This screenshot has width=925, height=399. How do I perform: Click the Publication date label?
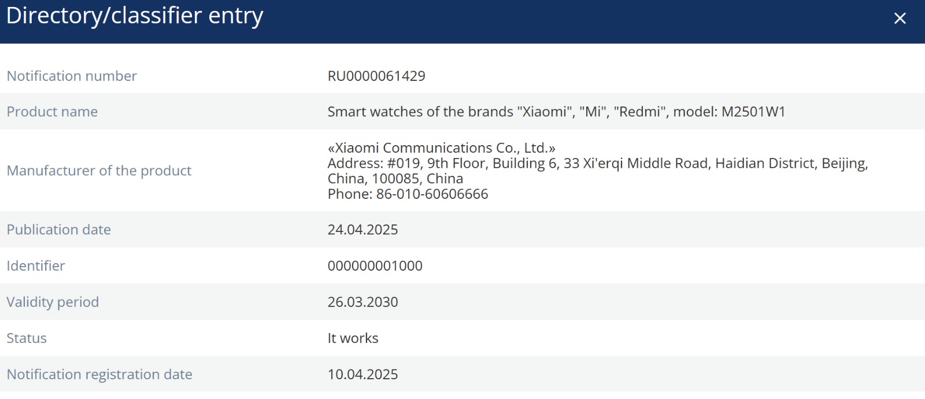pos(58,230)
